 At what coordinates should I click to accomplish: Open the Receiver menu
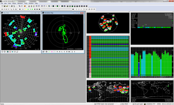pyautogui.click(x=20, y=3)
